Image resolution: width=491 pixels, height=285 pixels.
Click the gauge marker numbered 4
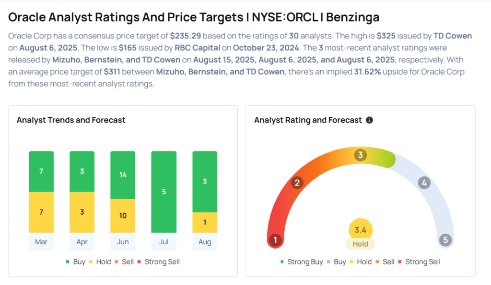(x=424, y=182)
